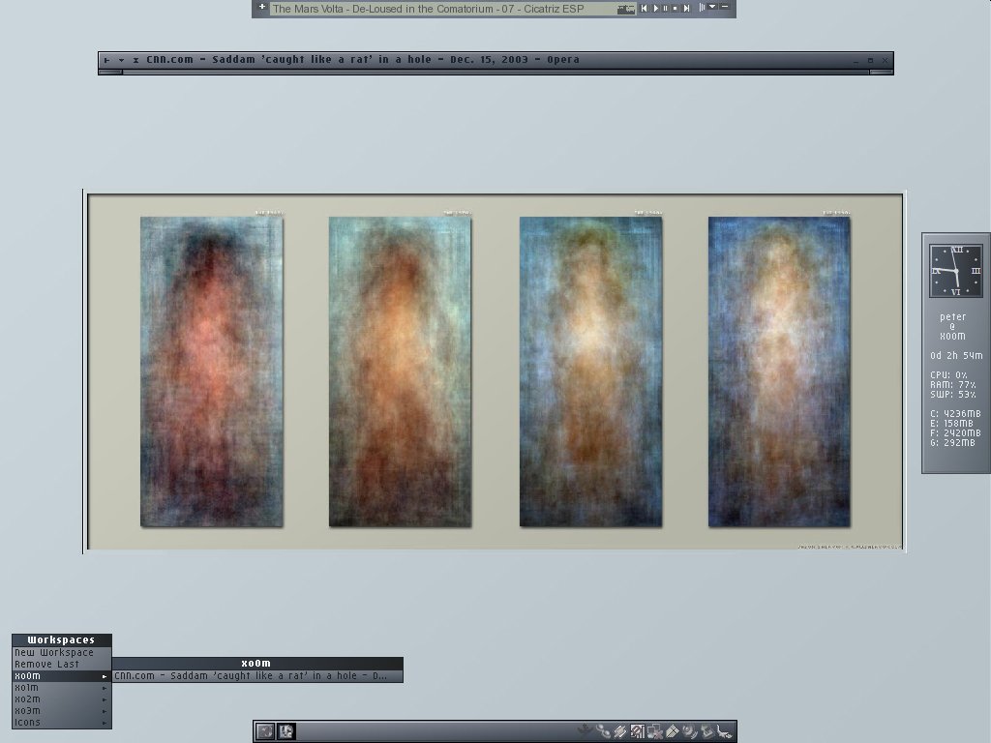The image size is (991, 743).
Task: Click the third blue-gold figure thumbnail
Action: [590, 371]
